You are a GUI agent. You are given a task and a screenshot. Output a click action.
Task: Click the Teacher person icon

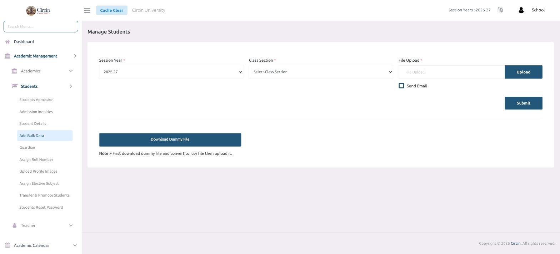(14, 225)
